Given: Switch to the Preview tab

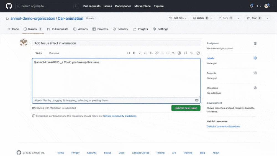Looking at the screenshot, I should 54,53.
